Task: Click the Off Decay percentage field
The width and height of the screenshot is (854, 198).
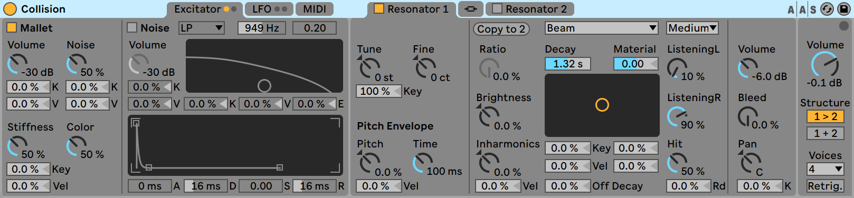Action: tap(568, 186)
